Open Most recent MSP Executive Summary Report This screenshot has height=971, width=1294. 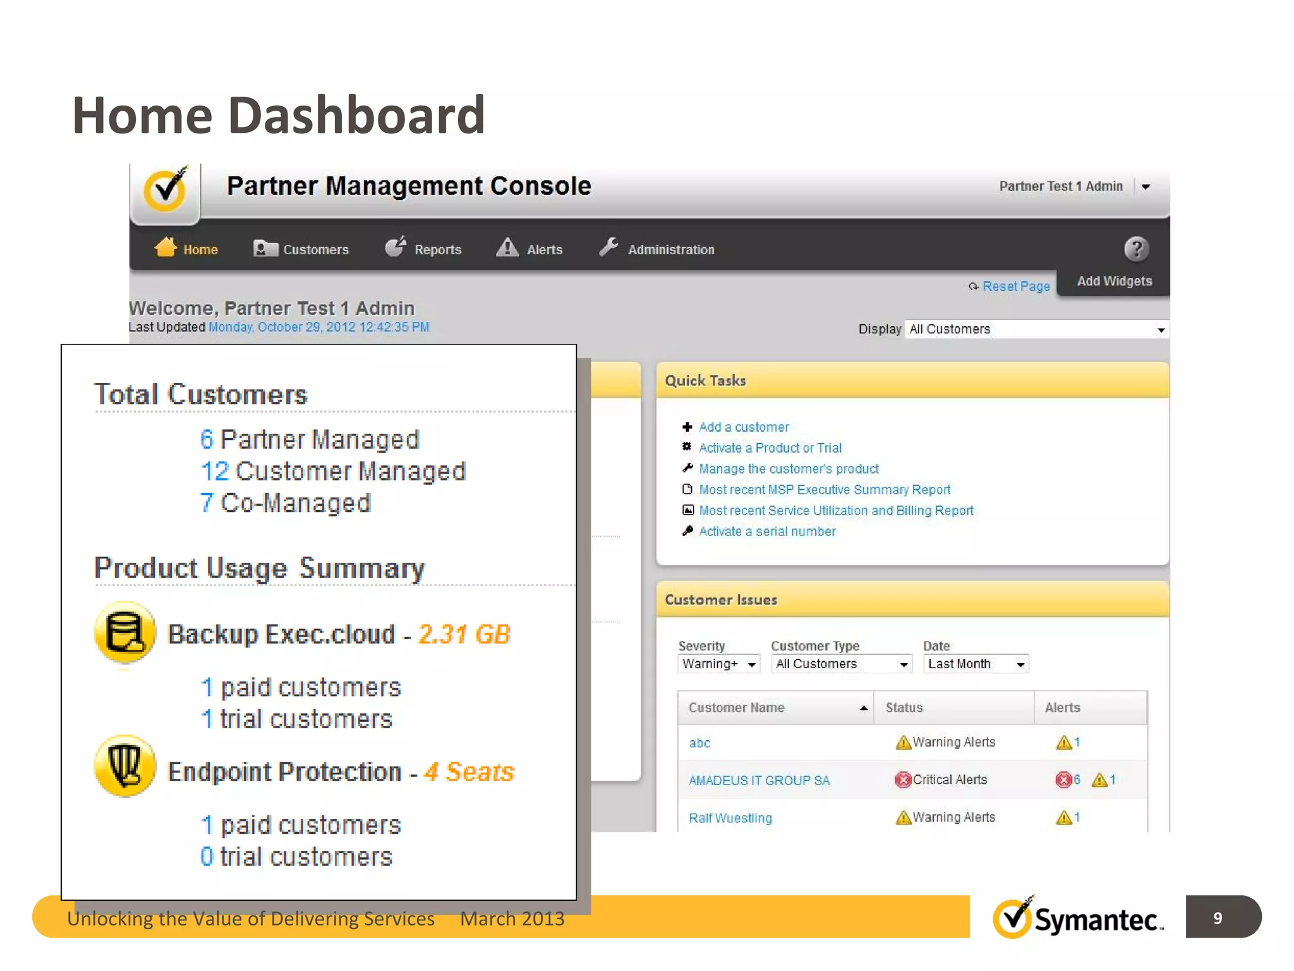pyautogui.click(x=825, y=489)
